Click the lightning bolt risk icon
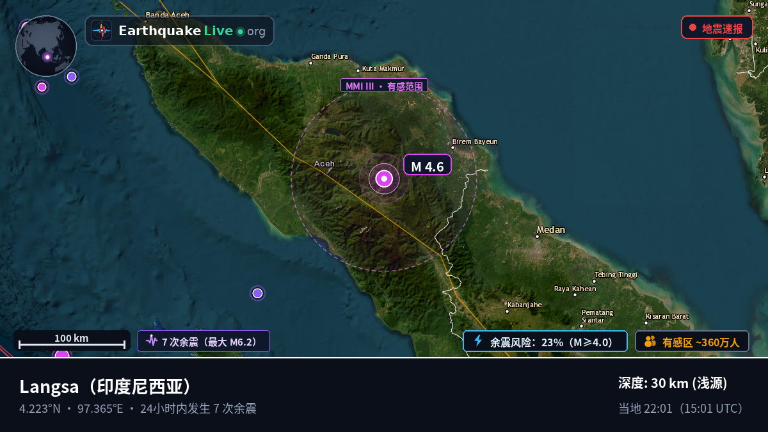 (477, 340)
